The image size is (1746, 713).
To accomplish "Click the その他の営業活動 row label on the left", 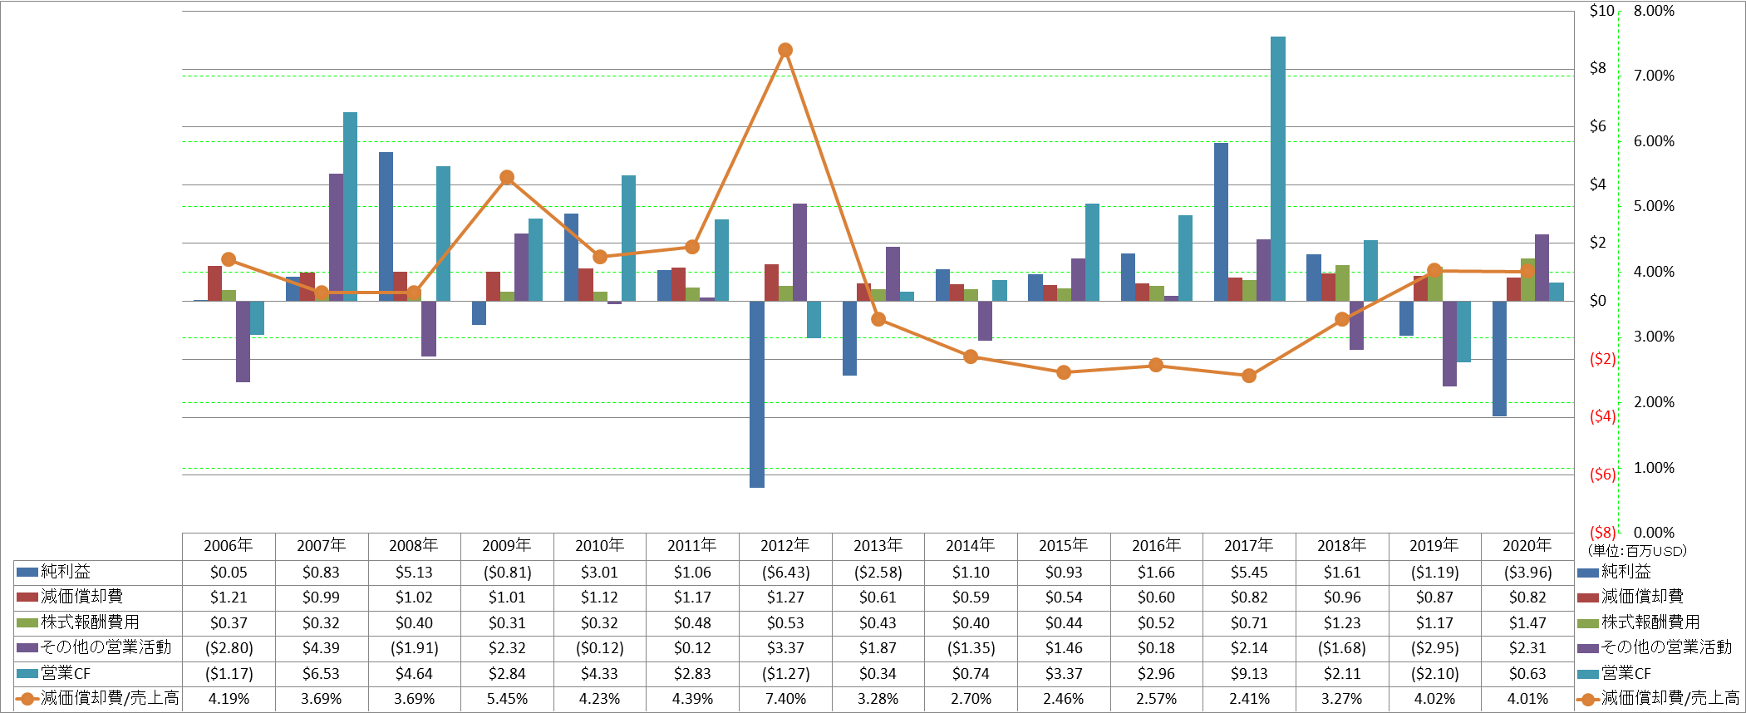I will click(106, 647).
